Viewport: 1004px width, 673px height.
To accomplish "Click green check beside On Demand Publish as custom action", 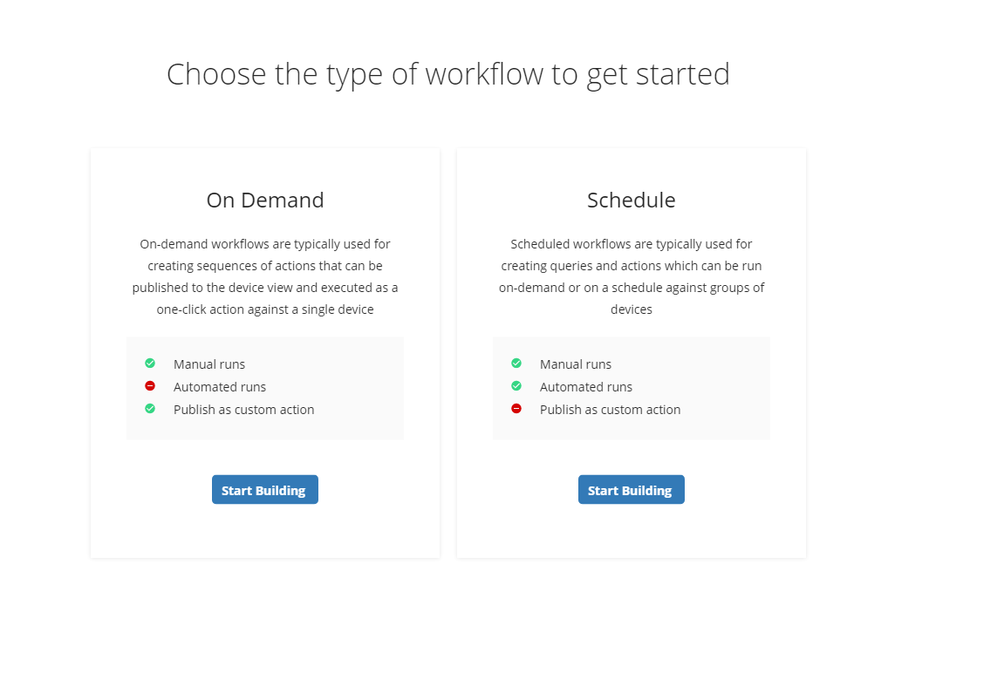I will point(150,409).
